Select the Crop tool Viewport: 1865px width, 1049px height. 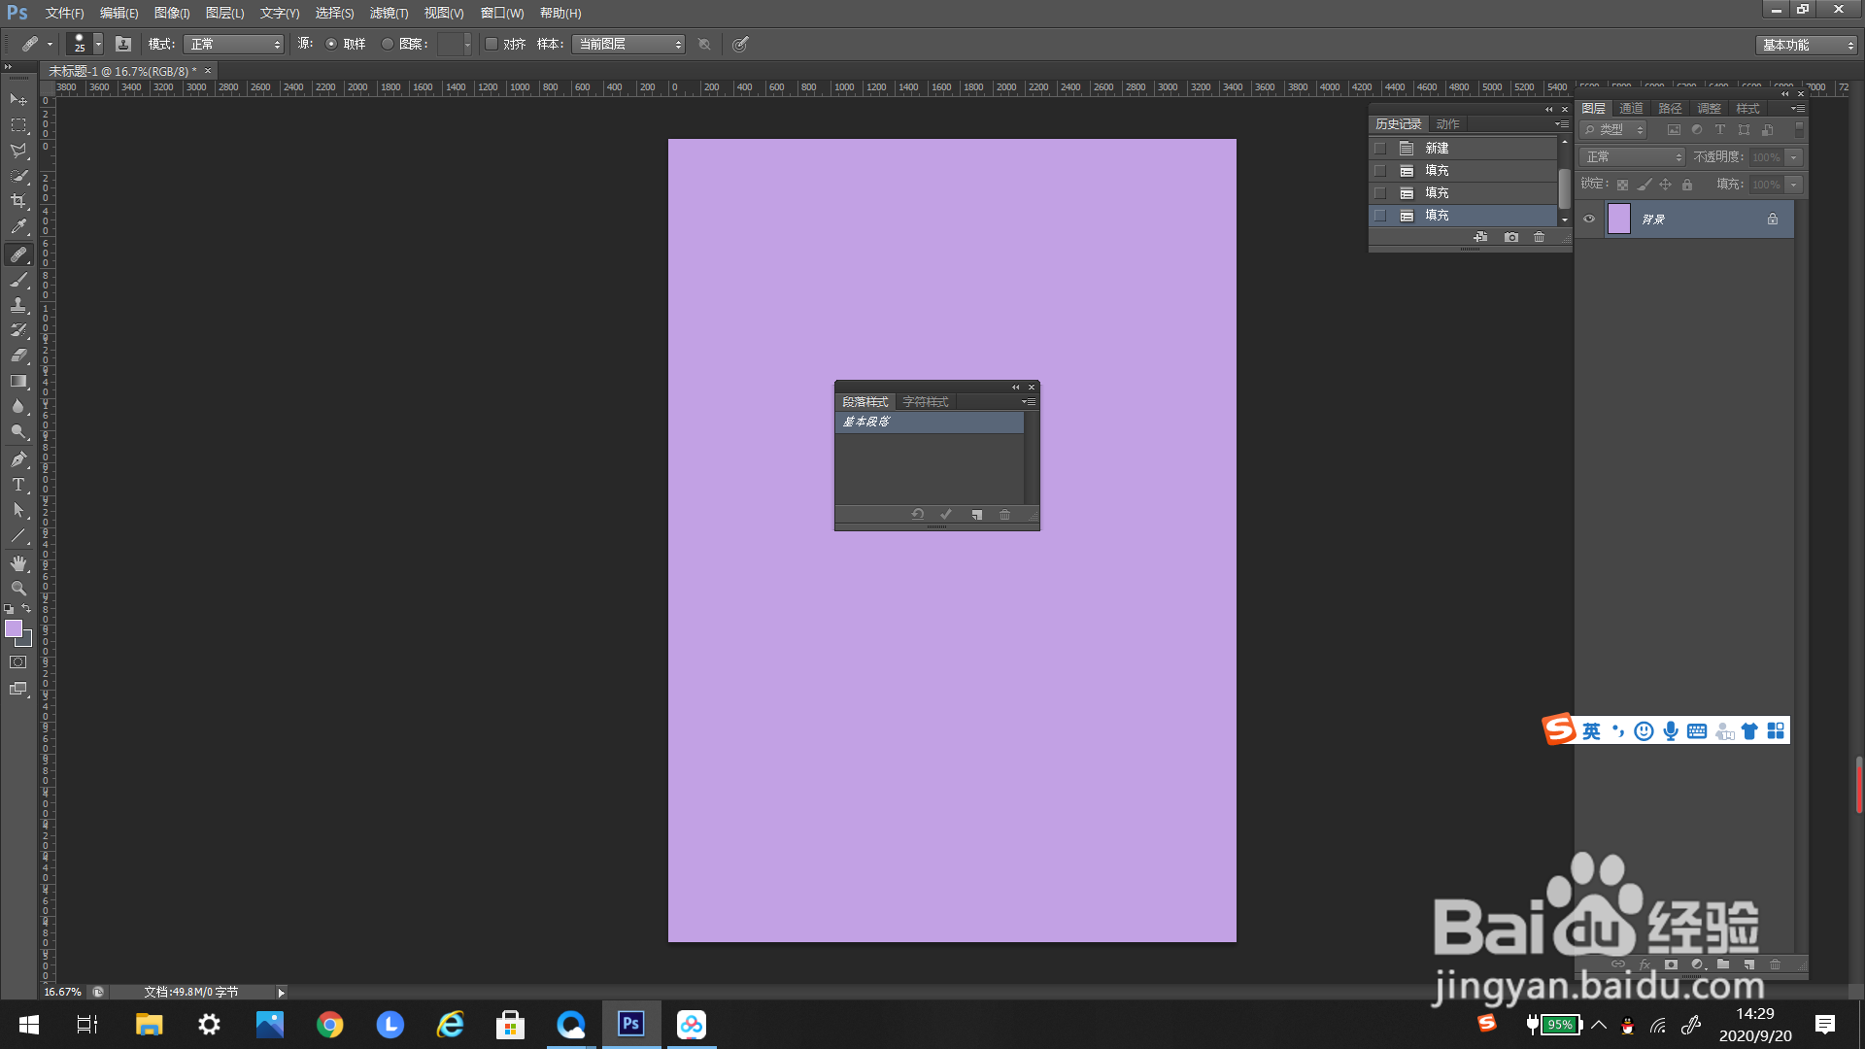click(x=18, y=201)
